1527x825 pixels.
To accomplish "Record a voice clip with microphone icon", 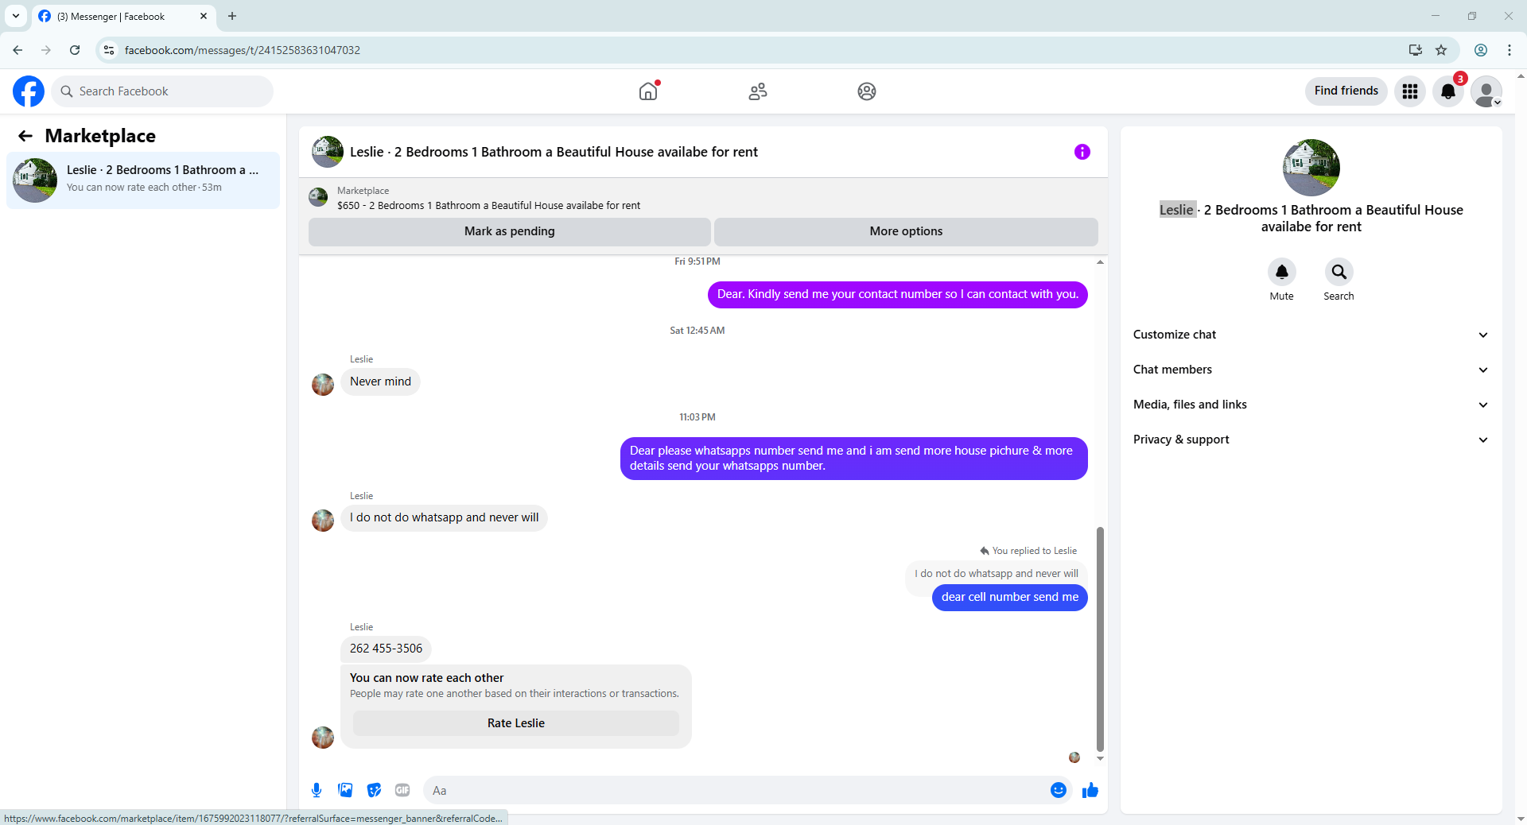I will (317, 790).
